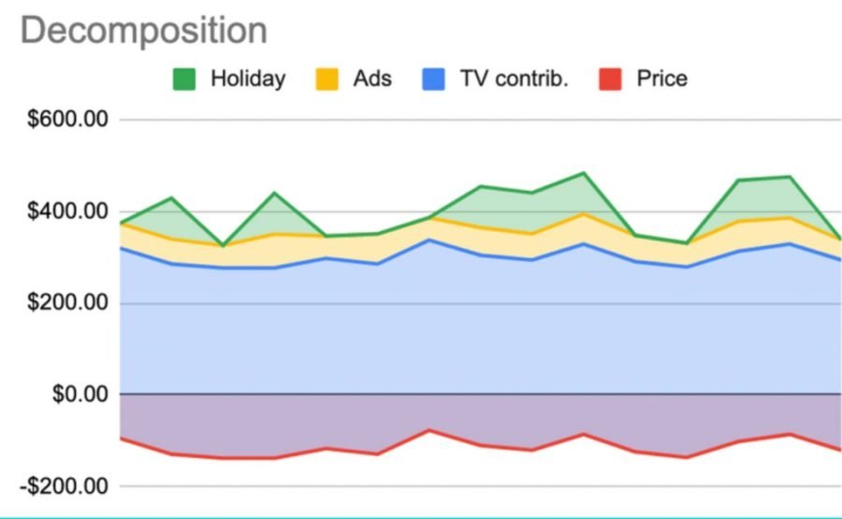Click the green Holiday legend swatch

click(184, 79)
